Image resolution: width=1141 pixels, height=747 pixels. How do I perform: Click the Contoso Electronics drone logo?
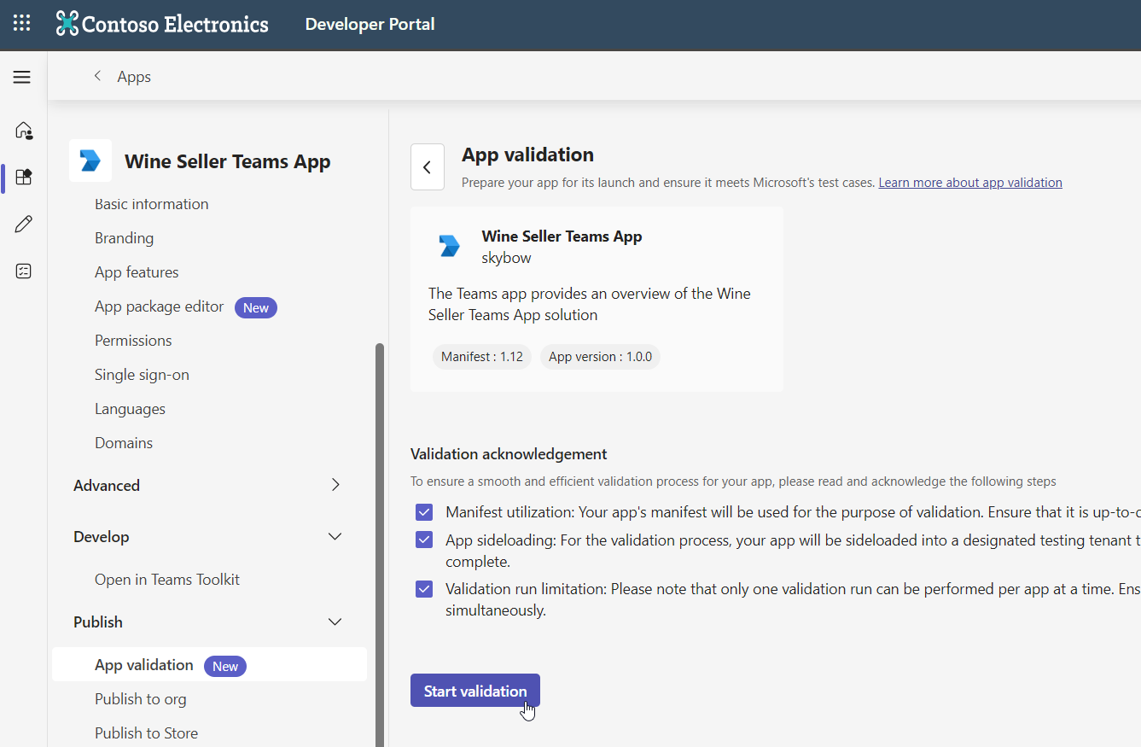coord(67,24)
